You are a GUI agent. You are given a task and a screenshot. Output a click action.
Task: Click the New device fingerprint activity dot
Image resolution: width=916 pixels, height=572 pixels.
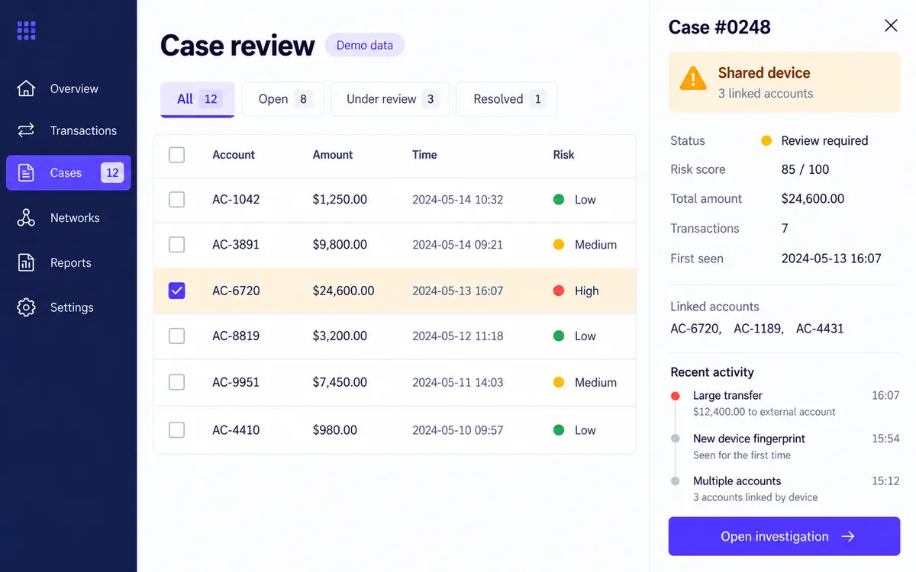675,439
